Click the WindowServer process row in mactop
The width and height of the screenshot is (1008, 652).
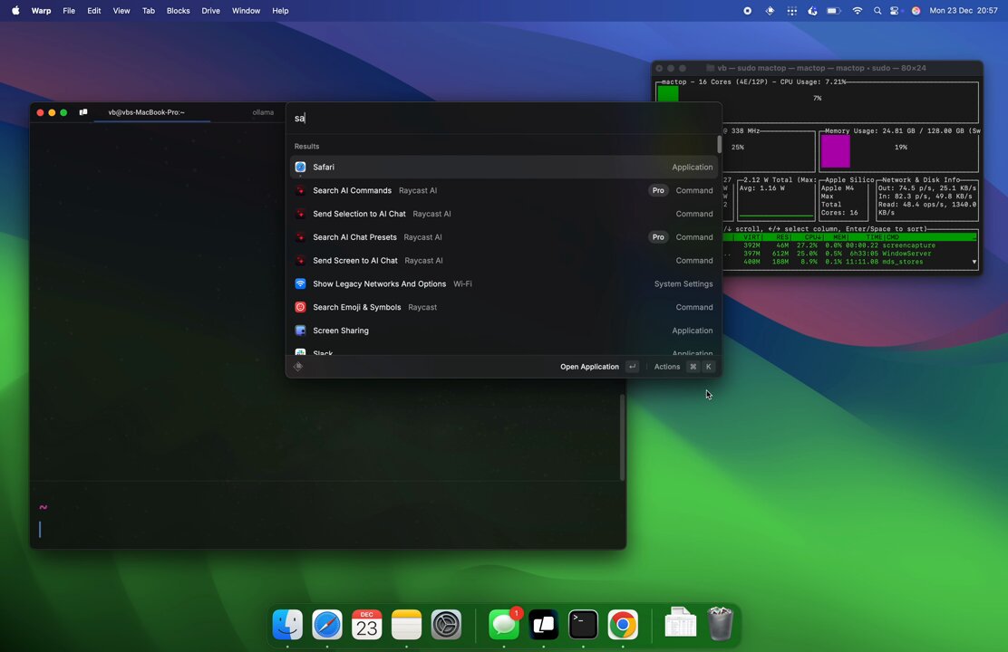click(x=849, y=254)
